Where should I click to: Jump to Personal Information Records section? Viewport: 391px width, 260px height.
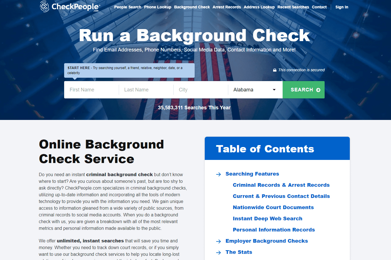(x=274, y=230)
